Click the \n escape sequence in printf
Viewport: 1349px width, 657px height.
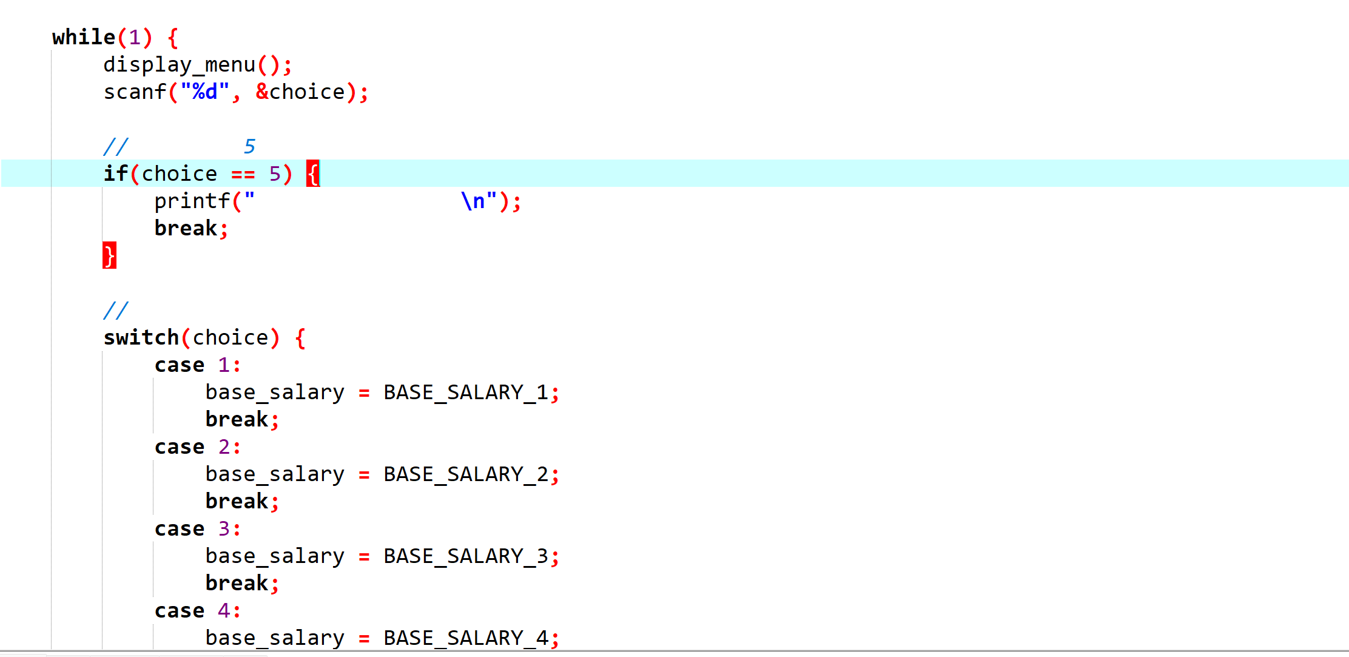click(473, 201)
